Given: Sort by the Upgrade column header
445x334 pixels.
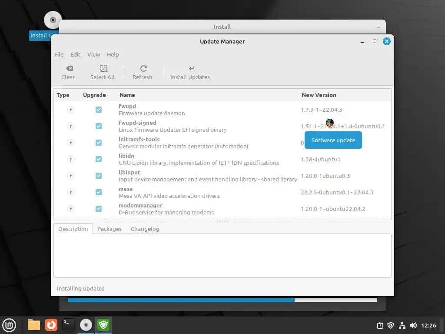Looking at the screenshot, I should click(x=94, y=95).
